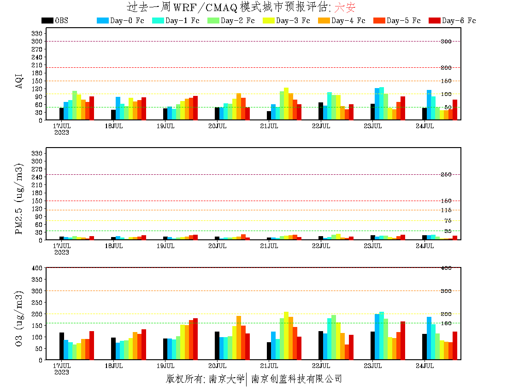507x392 pixels.
Task: Click the orange-red Day-5 Fc legend swatch
Action: click(379, 20)
